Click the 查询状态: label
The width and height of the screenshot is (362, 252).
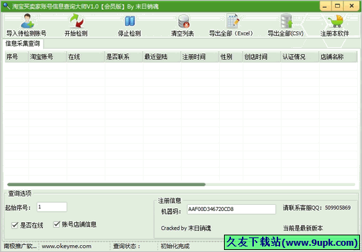126,246
